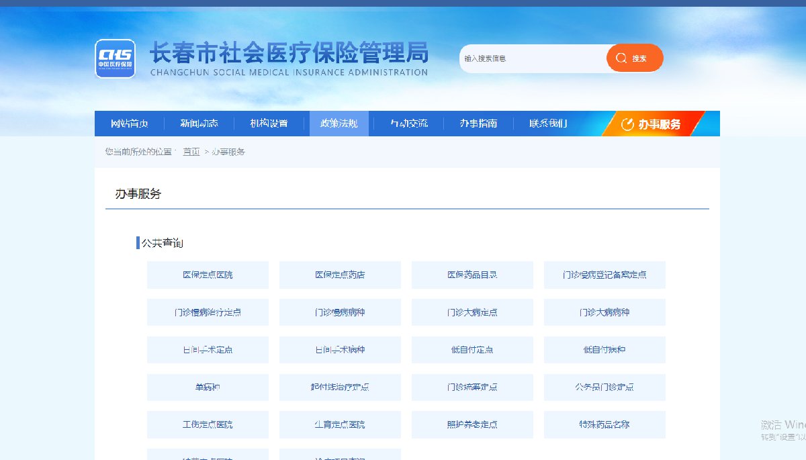Screen dimensions: 806x460
Task: Open the 医保药品目录 query link
Action: (x=472, y=275)
